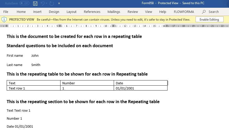Click the Enable Editing button
This screenshot has height=131, width=229.
209,19
